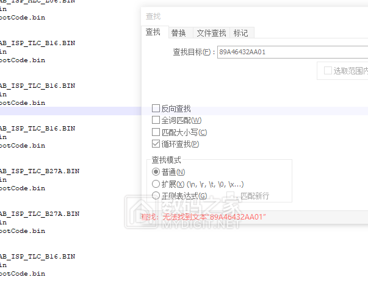Choose the 扩展 search mode radio
The width and height of the screenshot is (368, 286).
(156, 184)
